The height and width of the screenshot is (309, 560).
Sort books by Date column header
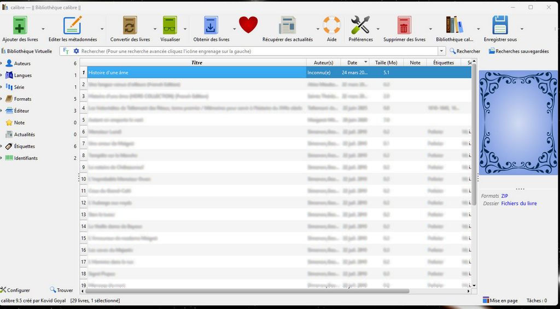tap(352, 63)
